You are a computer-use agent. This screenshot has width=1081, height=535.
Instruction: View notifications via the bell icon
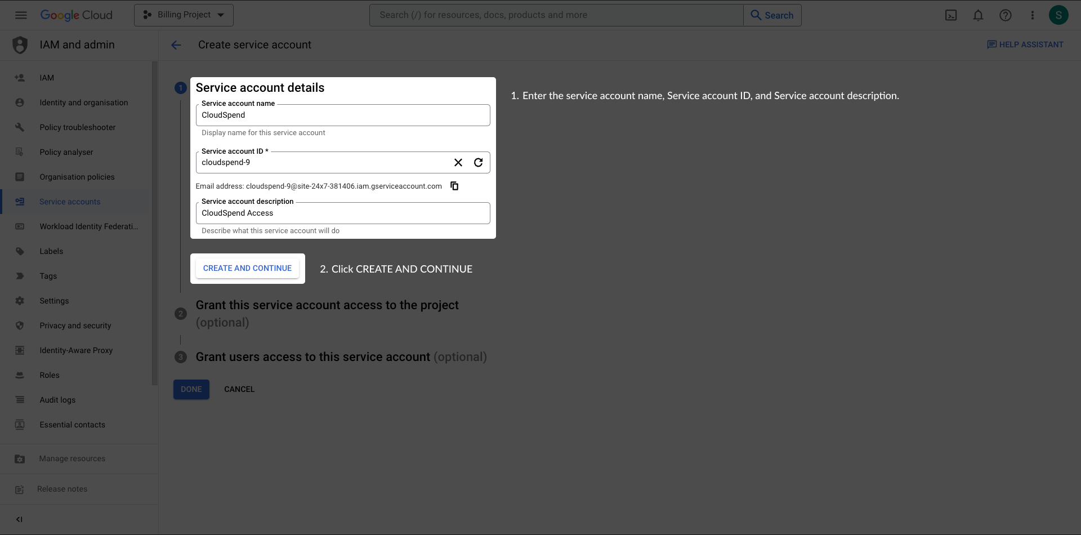coord(978,15)
